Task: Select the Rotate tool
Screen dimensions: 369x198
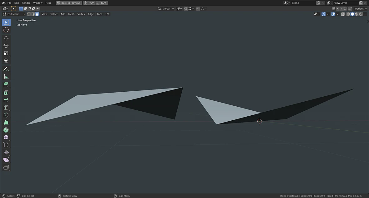Action: click(6, 46)
